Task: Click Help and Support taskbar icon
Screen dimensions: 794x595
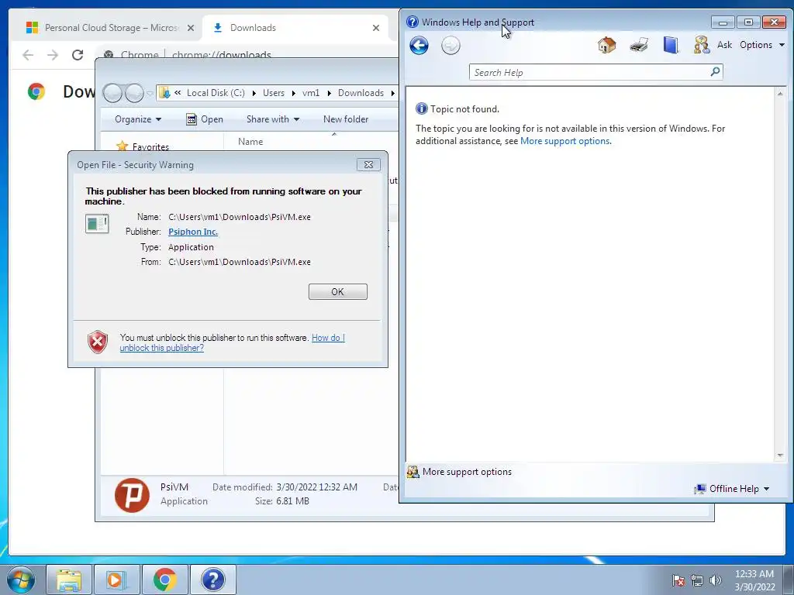Action: pyautogui.click(x=212, y=580)
